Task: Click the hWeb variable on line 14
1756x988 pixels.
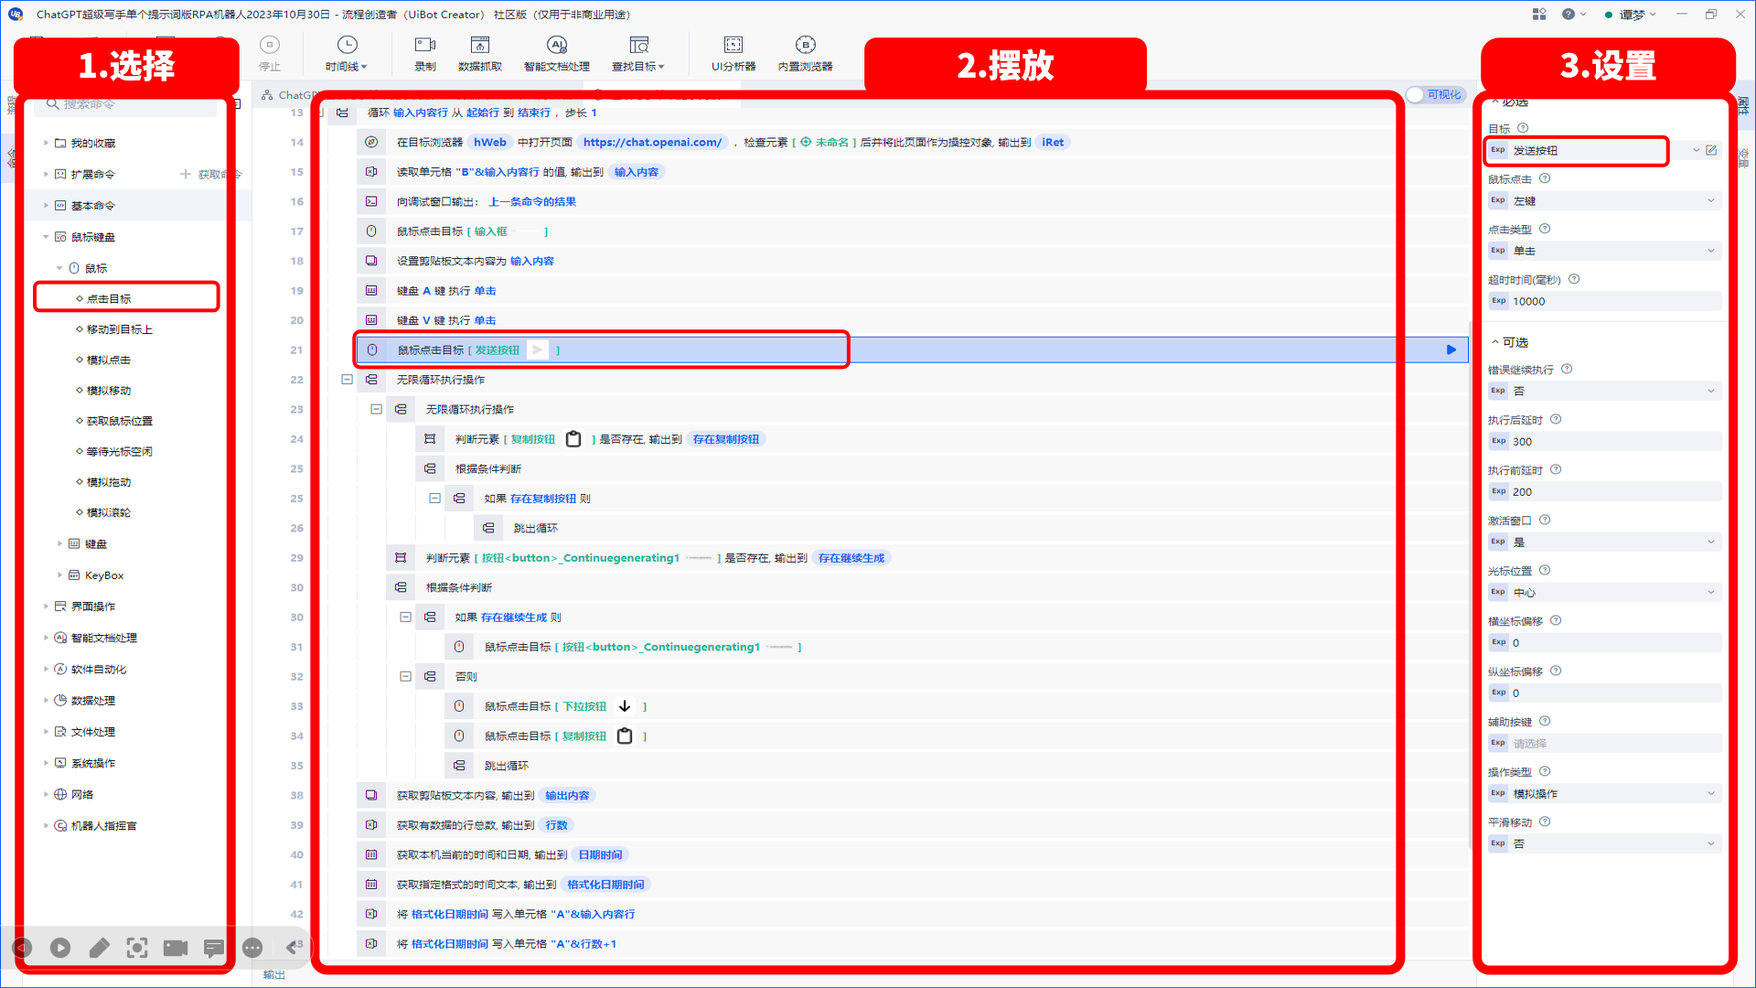Action: click(489, 142)
